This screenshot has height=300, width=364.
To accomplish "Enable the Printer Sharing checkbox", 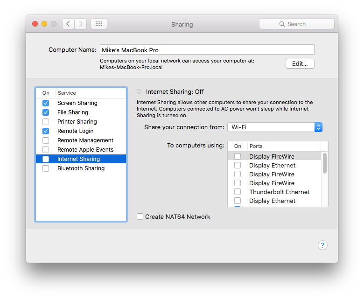I will [46, 122].
